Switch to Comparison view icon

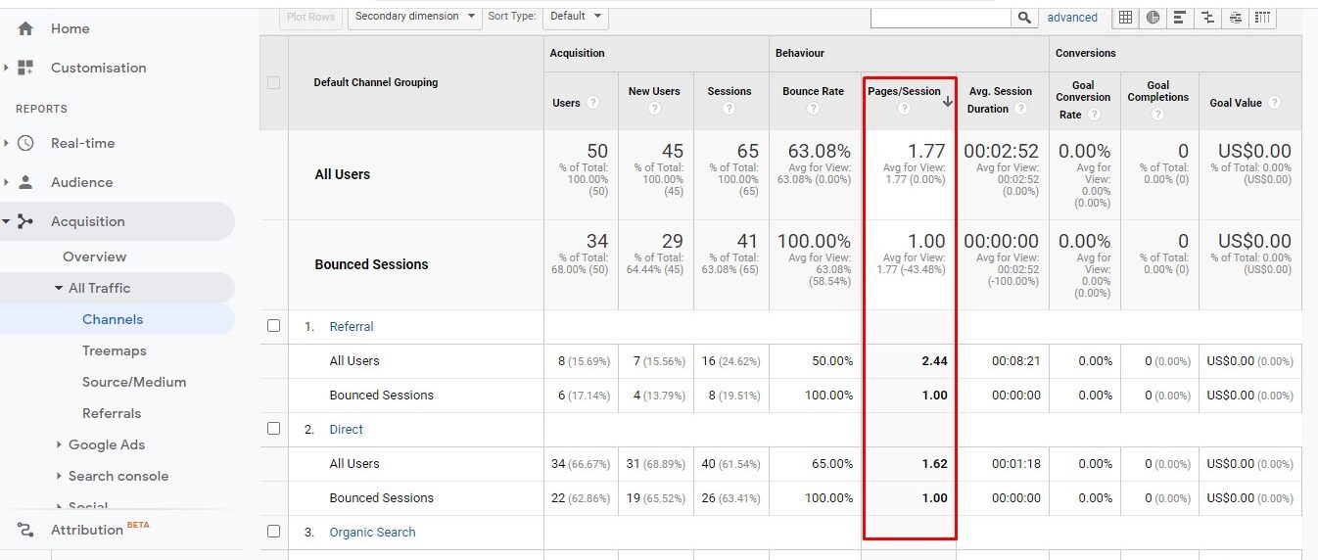tap(1207, 17)
